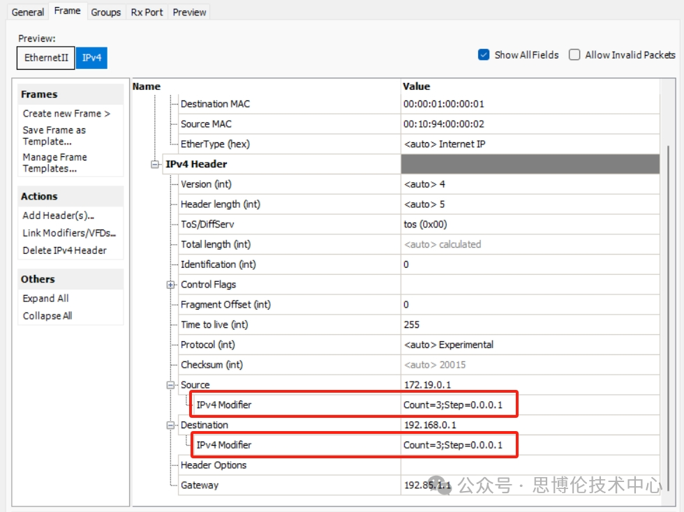
Task: Uncheck Show All Fields checkbox
Action: [484, 55]
